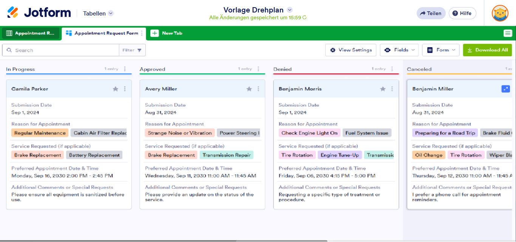Viewport: 516px width, 242px height.
Task: Click the Search input field
Action: coord(64,50)
